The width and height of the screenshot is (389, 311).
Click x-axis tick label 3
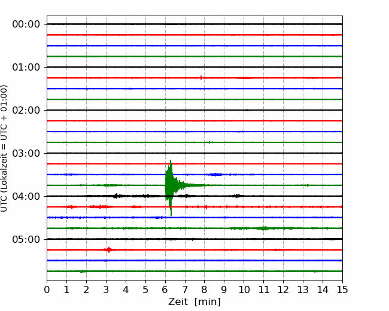106,289
